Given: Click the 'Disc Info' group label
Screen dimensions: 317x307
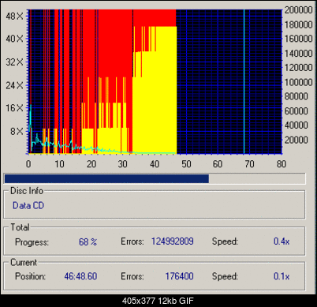Looking at the screenshot, I should point(27,191).
